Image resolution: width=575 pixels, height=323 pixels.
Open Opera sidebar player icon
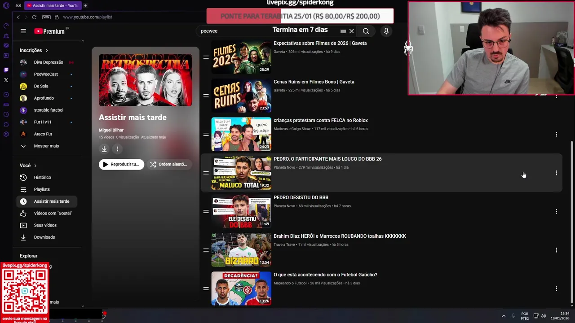(6, 95)
